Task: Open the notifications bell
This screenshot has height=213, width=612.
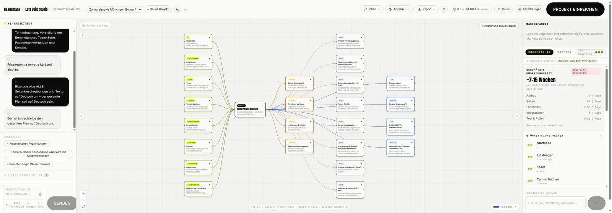Action: [x=444, y=9]
